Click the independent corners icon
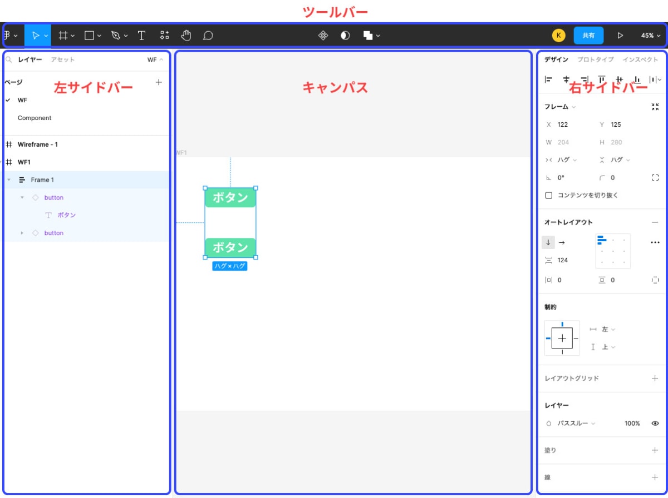Screen dimensions: 668x498 point(655,178)
